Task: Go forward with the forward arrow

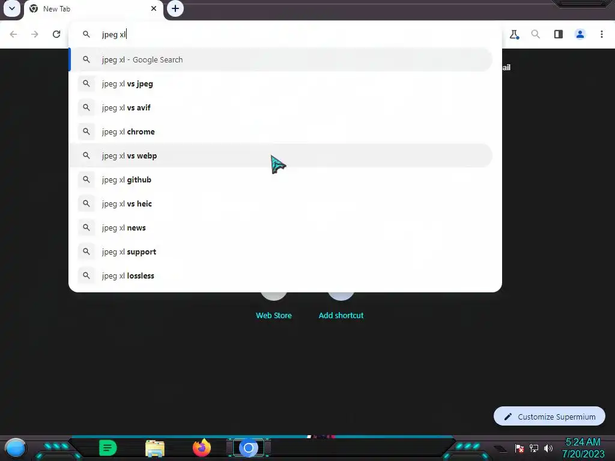Action: [35, 34]
